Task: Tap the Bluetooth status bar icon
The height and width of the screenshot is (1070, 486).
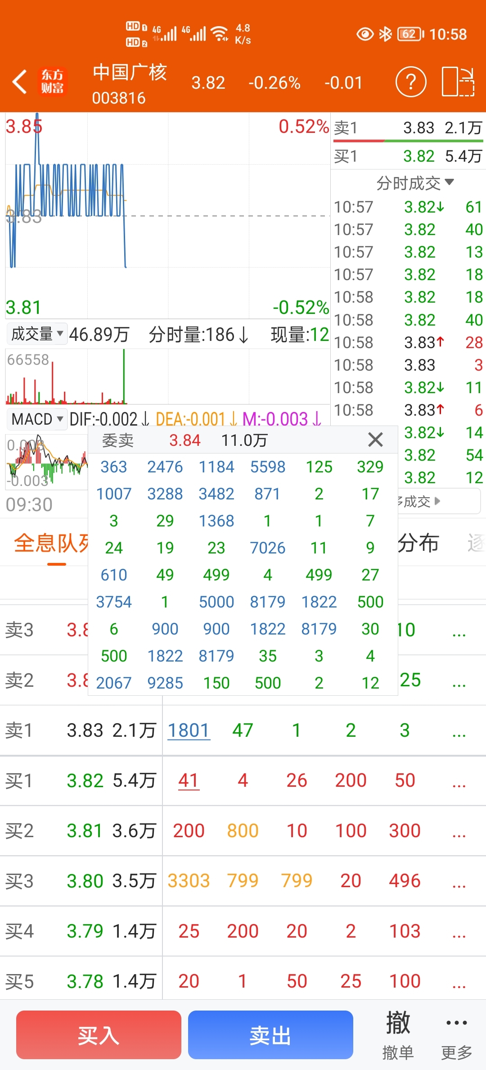Action: pyautogui.click(x=386, y=34)
